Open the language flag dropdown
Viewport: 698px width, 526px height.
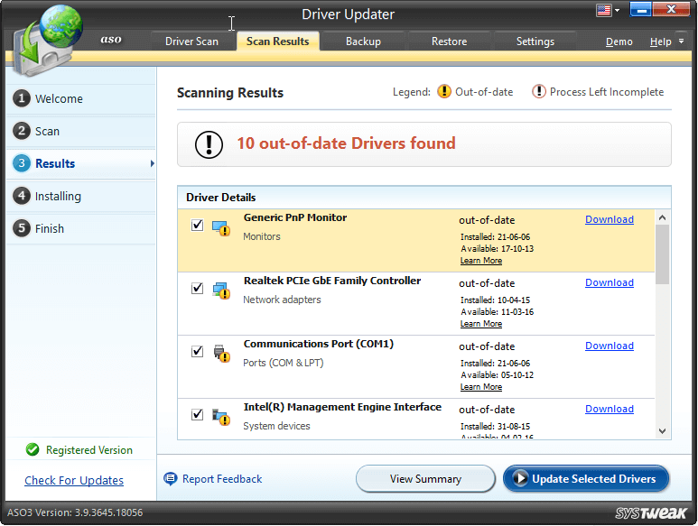607,11
